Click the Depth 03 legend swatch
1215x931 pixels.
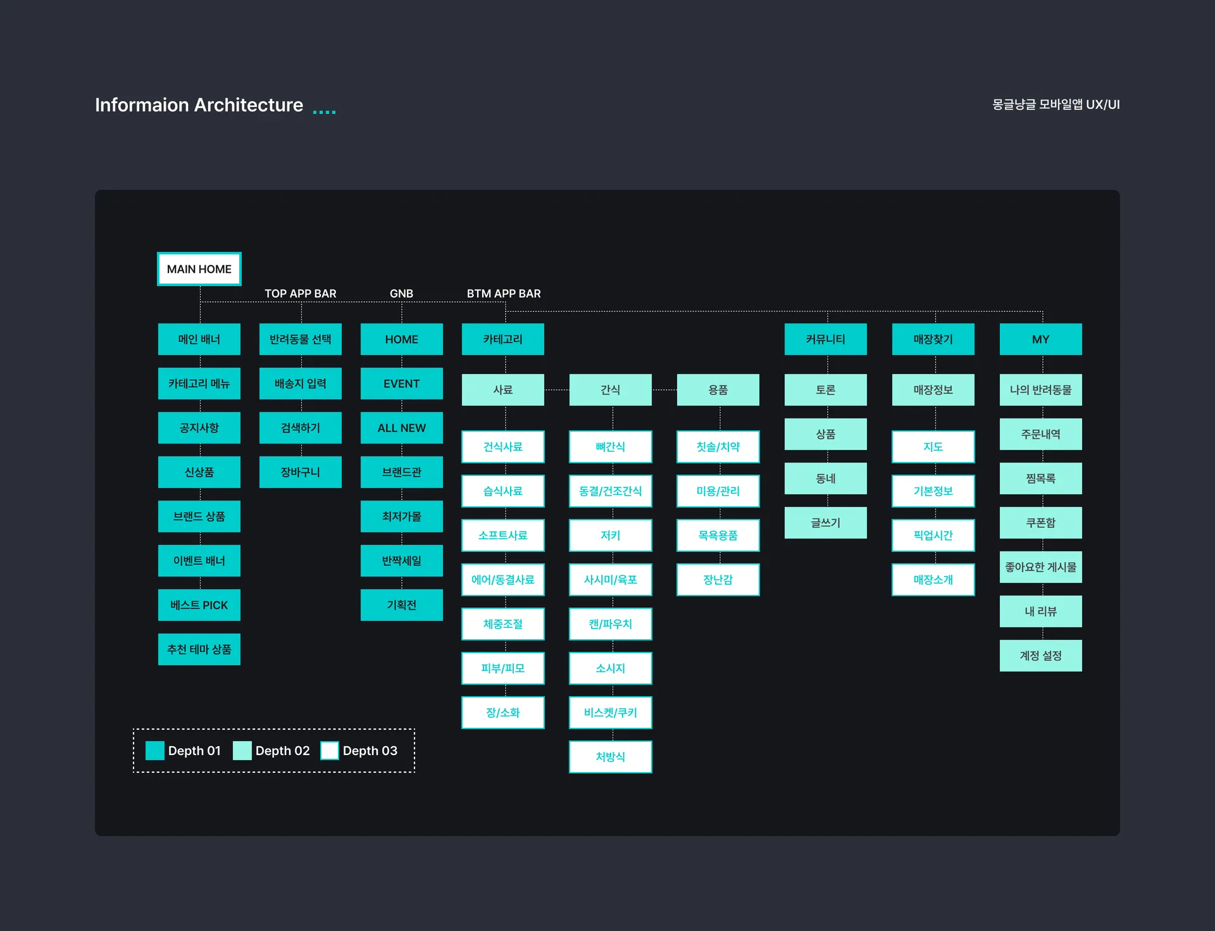coord(330,751)
